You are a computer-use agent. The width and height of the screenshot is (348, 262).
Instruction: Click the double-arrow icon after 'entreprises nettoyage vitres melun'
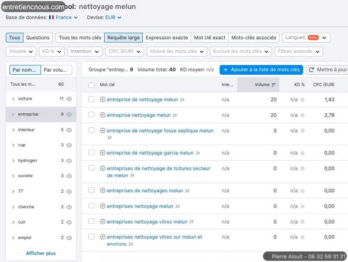[x=192, y=222]
